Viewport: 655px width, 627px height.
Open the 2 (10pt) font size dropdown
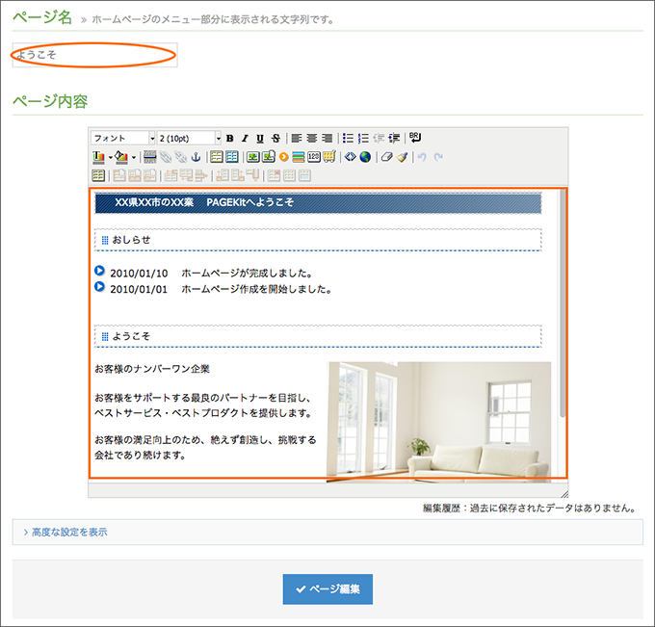[189, 139]
